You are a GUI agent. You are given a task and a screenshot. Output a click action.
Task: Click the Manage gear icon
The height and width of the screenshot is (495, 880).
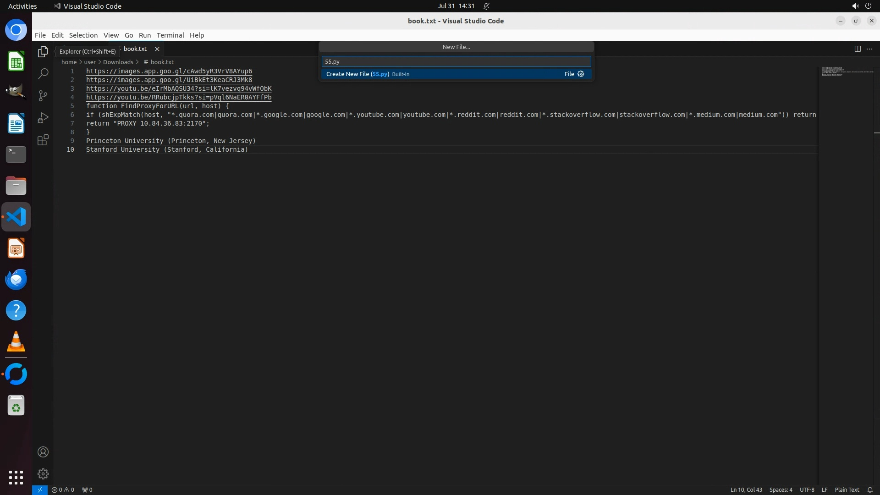point(43,474)
